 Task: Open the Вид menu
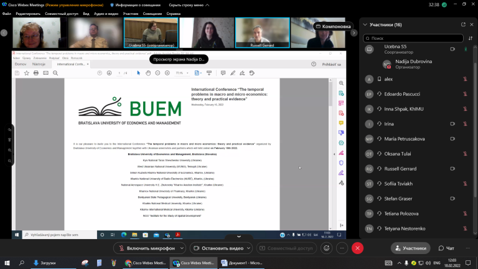[87, 14]
